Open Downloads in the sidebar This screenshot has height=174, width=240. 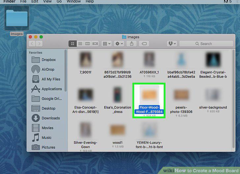click(45, 118)
